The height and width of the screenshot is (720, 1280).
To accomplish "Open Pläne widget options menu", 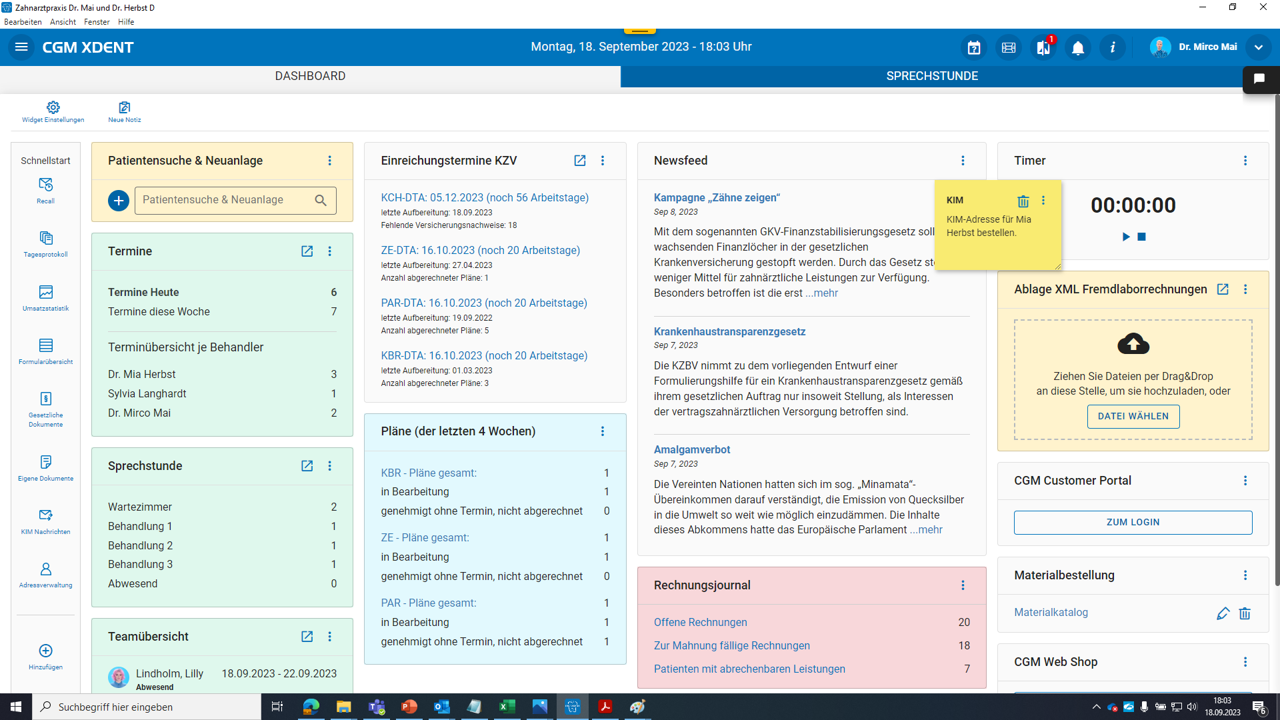I will (603, 431).
